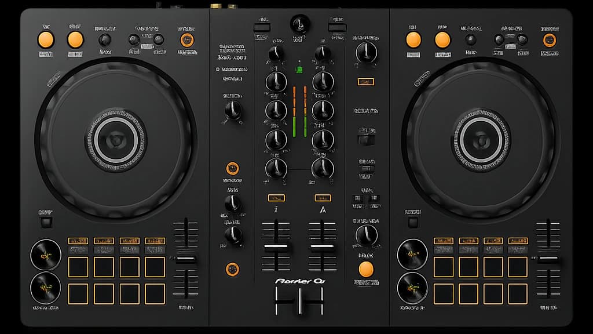Viewport: 593px width, 334px height.
Task: Hit the second large orange button on left deck
Action: [x=75, y=40]
